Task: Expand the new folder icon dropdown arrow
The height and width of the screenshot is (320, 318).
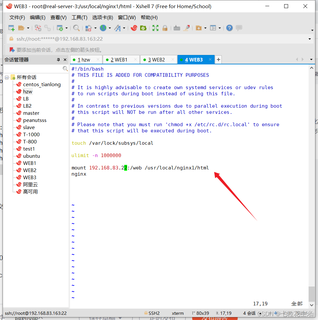Action: 205,28
